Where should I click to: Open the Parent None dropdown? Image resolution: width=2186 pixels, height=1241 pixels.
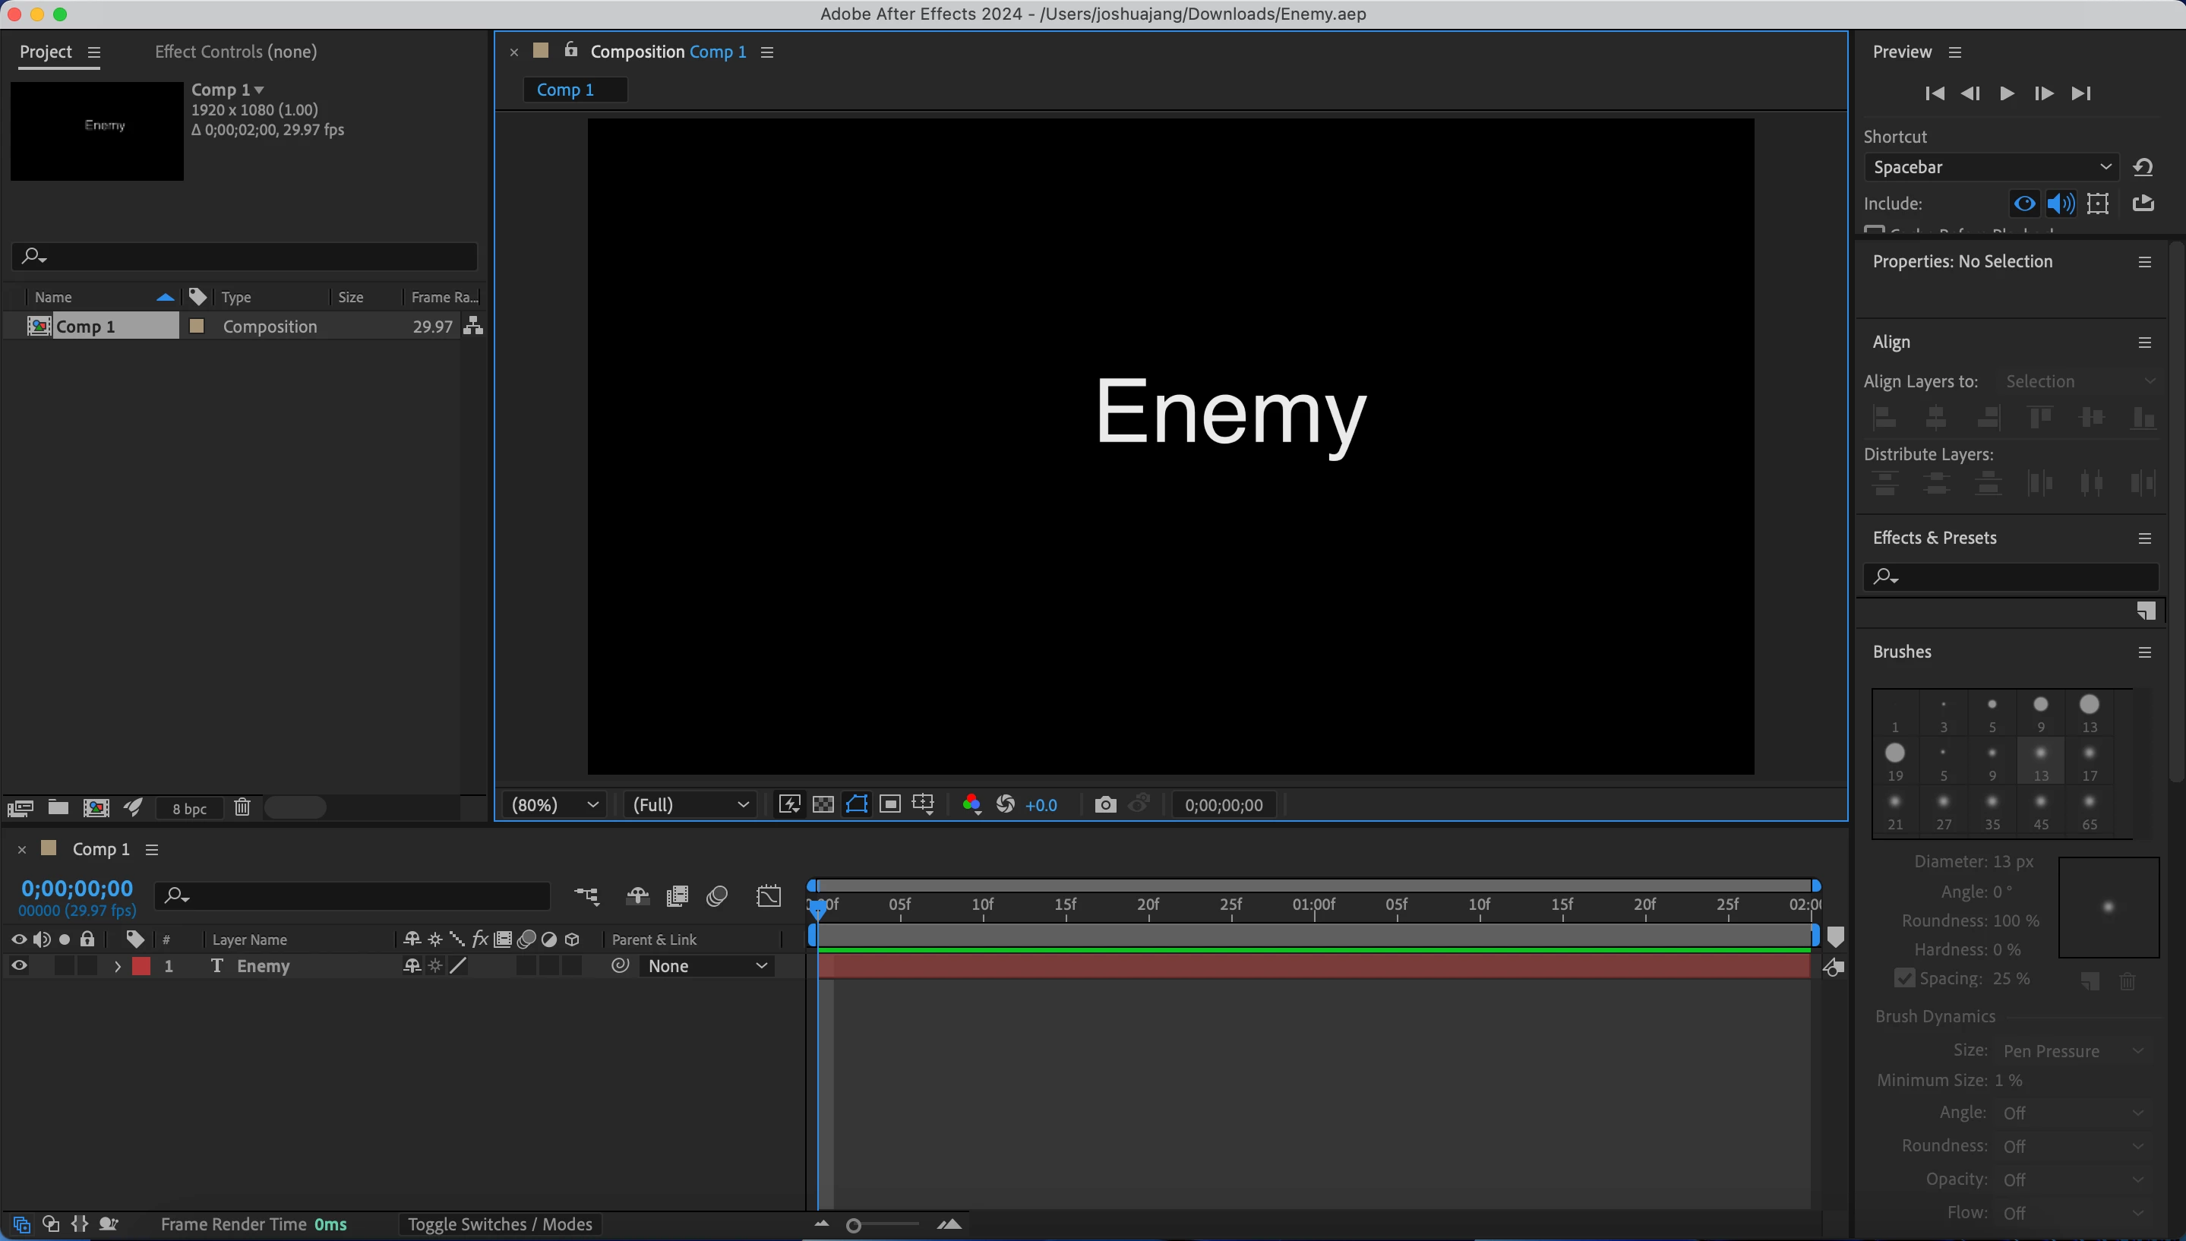pyautogui.click(x=707, y=966)
